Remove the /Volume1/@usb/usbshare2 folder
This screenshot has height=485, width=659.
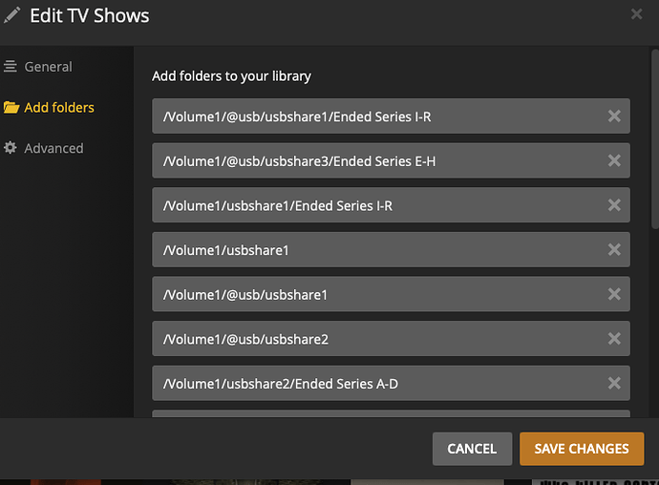pos(614,339)
